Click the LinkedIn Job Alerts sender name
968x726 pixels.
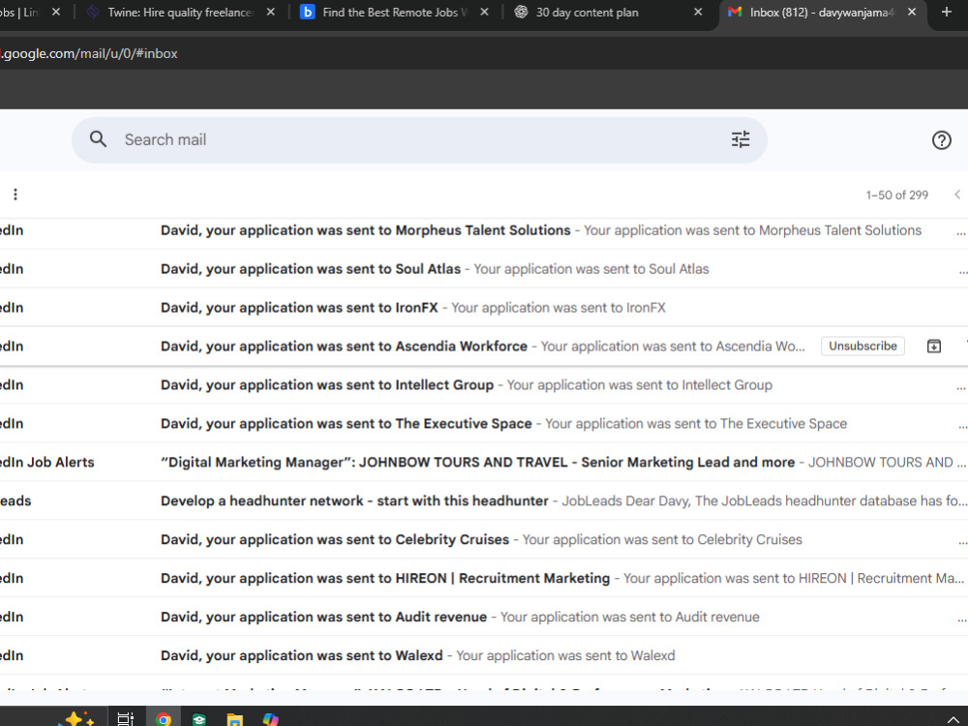tap(46, 463)
